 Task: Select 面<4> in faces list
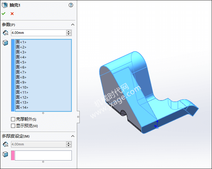[21, 57]
